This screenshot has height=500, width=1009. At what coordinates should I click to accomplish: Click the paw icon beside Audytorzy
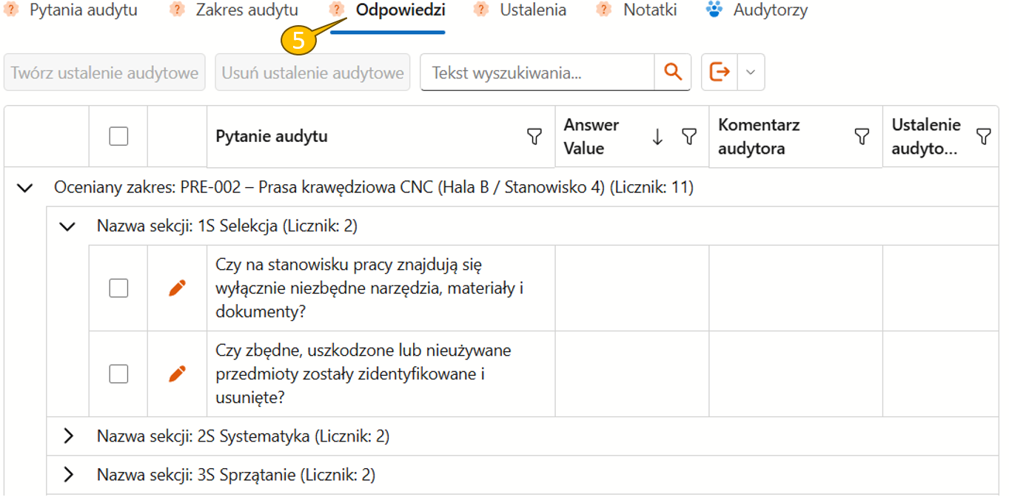click(x=714, y=10)
